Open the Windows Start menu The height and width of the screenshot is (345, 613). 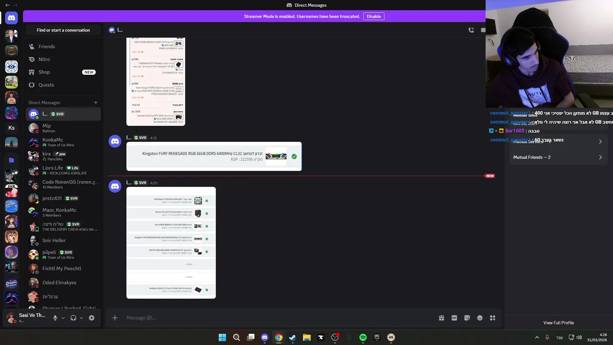click(222, 337)
